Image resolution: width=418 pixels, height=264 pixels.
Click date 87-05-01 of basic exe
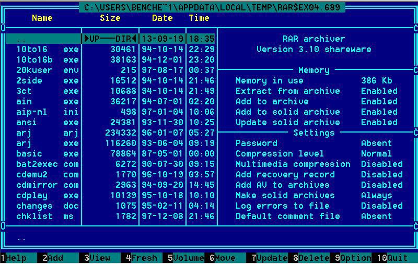point(162,153)
